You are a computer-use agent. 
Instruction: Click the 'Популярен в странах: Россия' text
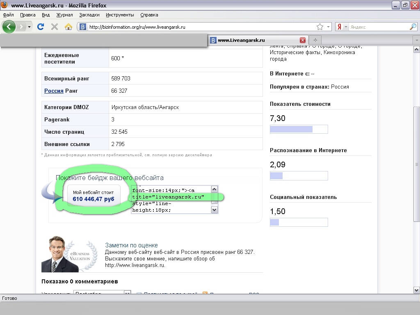309,87
